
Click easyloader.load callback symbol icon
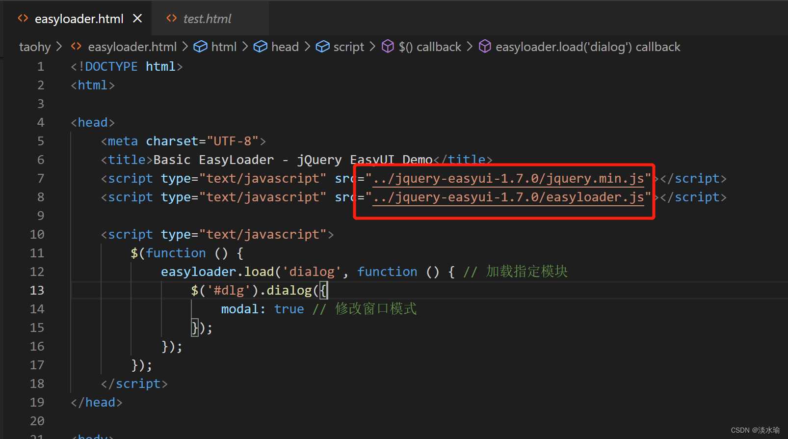pyautogui.click(x=485, y=46)
